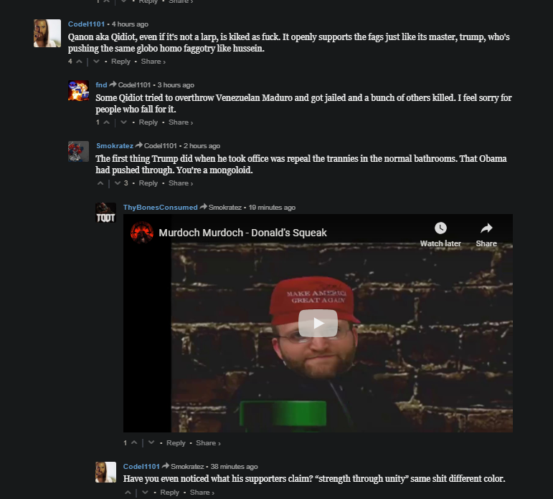Click the video Share arrow icon
This screenshot has width=553, height=499.
[x=486, y=228]
